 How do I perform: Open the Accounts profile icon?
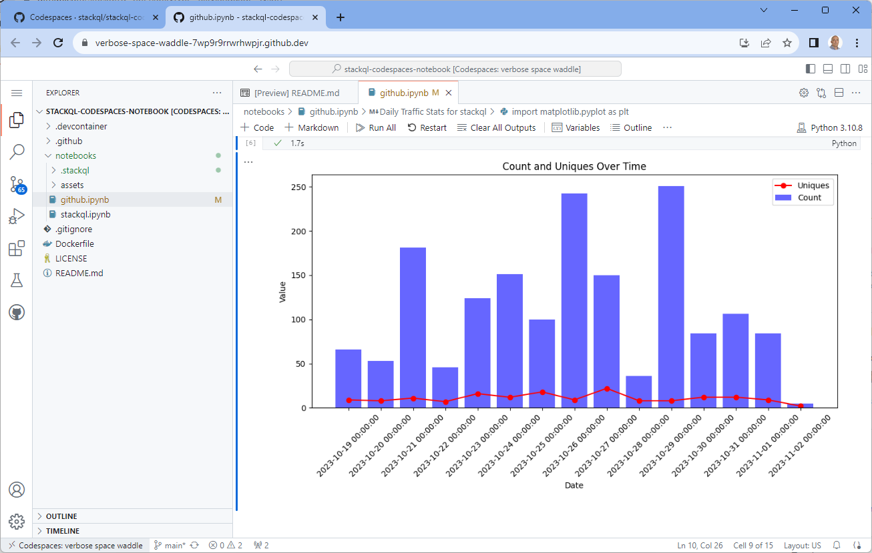(17, 490)
